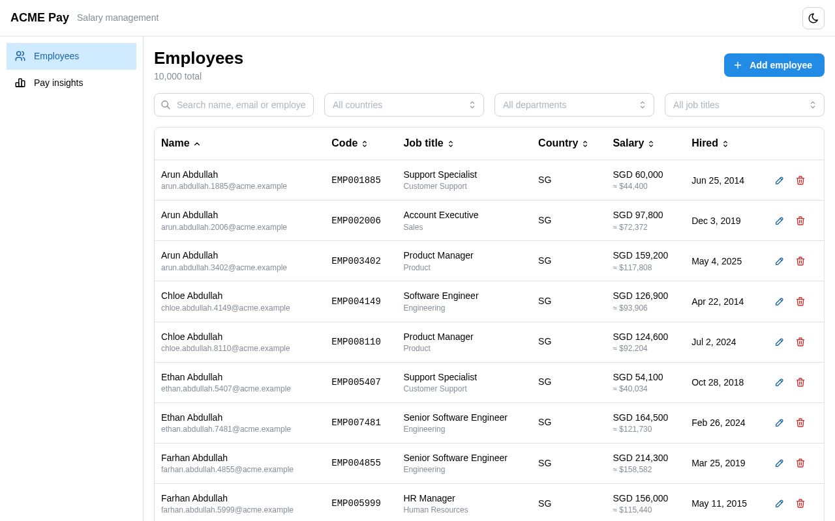Viewport: 835px width, 521px height.
Task: Delete the employee with code EMP008110
Action: (800, 342)
